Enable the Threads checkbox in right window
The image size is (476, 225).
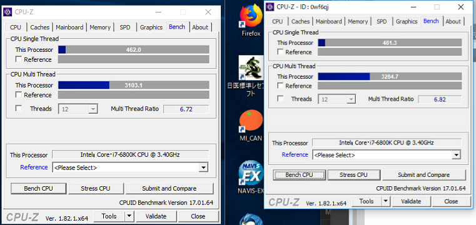click(281, 99)
